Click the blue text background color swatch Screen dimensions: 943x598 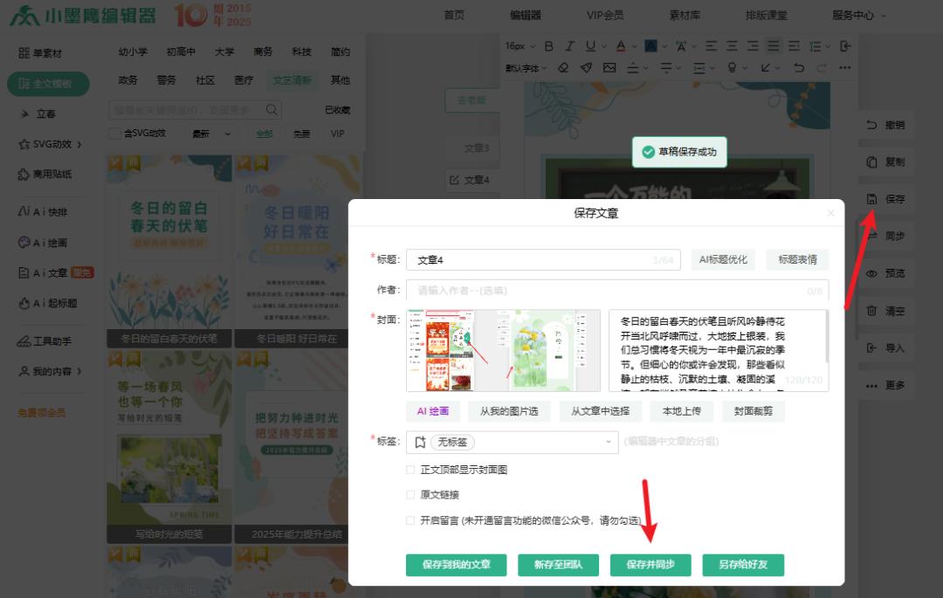pos(651,46)
